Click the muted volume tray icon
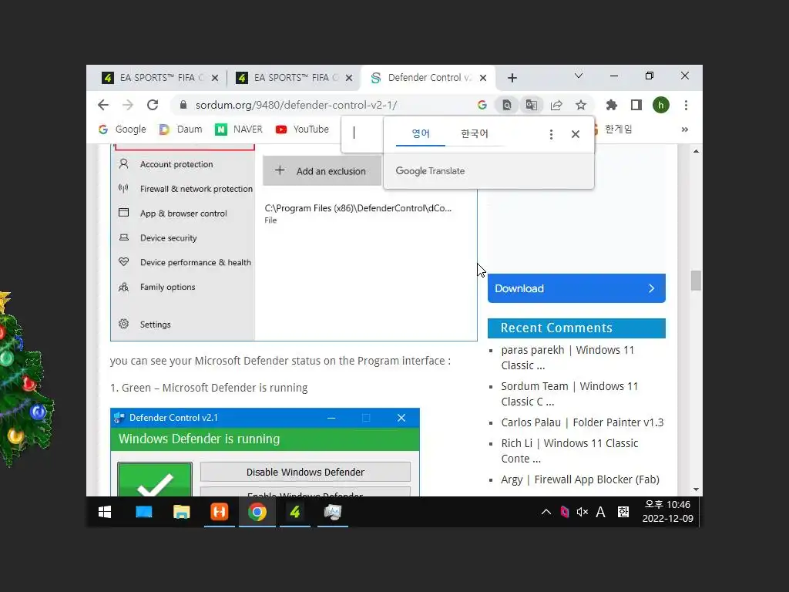 (583, 512)
